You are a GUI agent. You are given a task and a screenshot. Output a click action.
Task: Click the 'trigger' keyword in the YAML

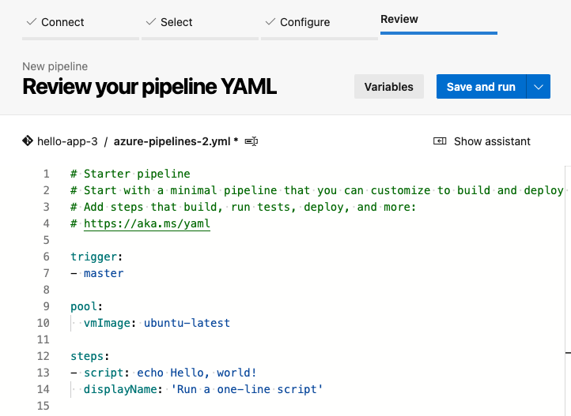point(94,257)
